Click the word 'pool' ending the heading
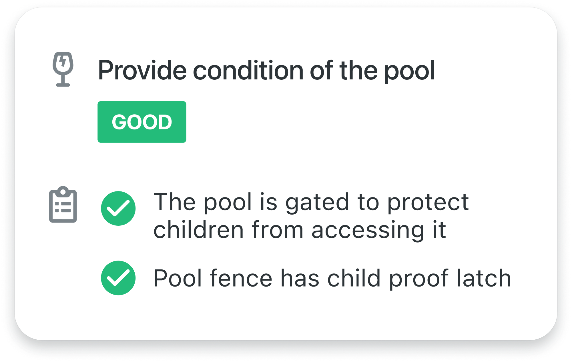The height and width of the screenshot is (362, 572). [409, 71]
